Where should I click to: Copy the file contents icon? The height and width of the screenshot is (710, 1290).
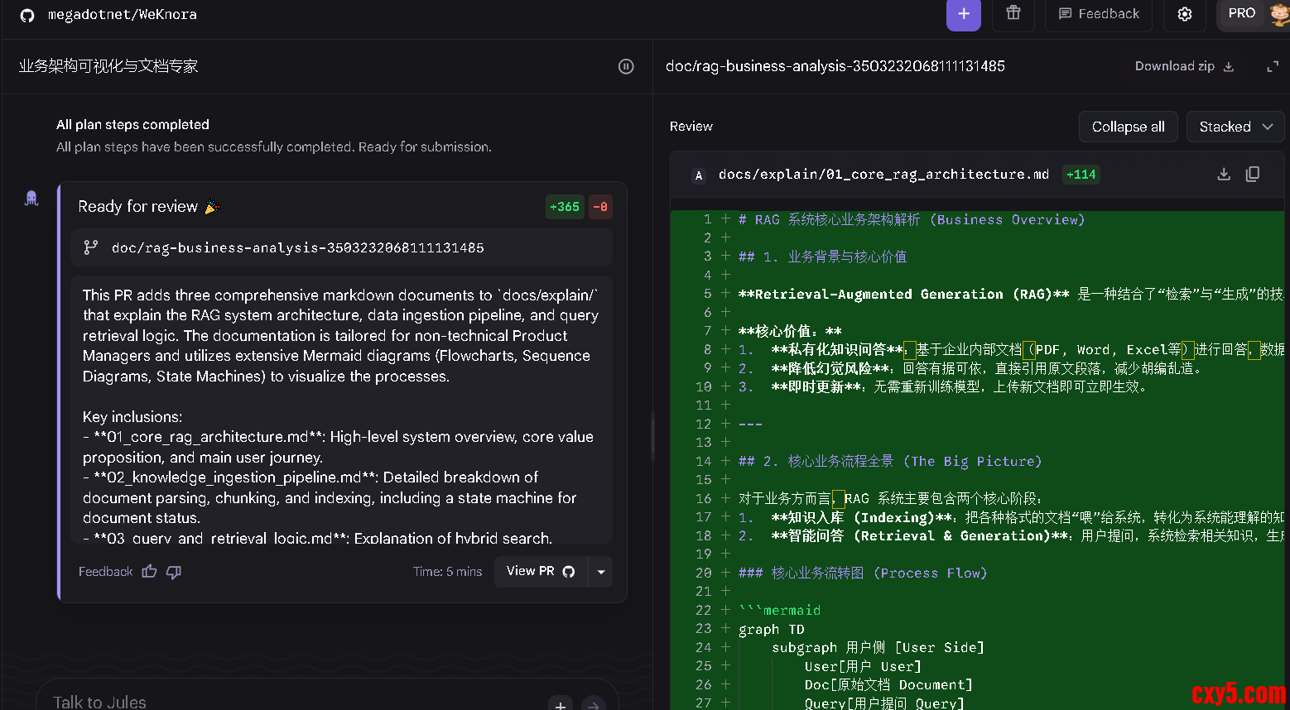[1253, 174]
